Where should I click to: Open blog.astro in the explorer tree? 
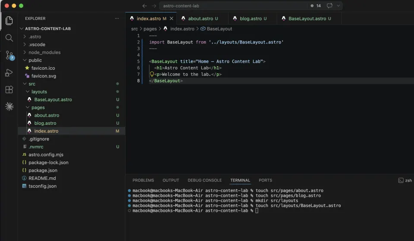point(45,123)
